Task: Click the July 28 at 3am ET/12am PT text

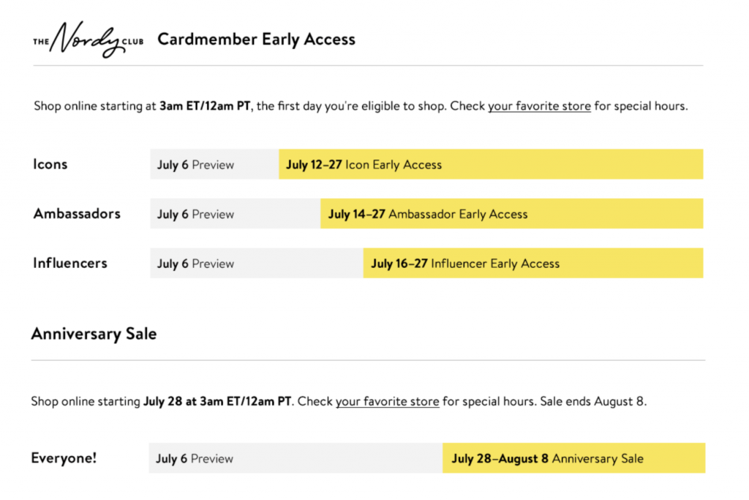Action: [217, 401]
